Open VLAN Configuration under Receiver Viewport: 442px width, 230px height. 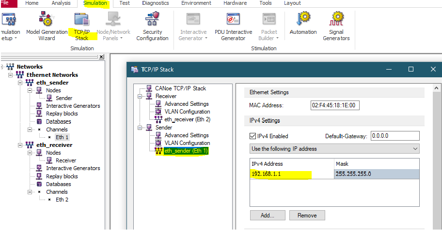[187, 112]
